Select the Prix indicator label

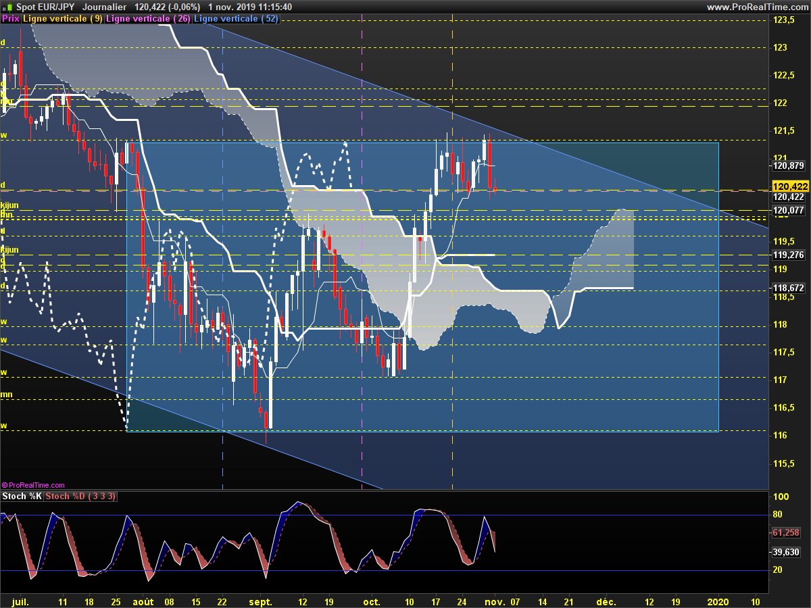pyautogui.click(x=11, y=19)
